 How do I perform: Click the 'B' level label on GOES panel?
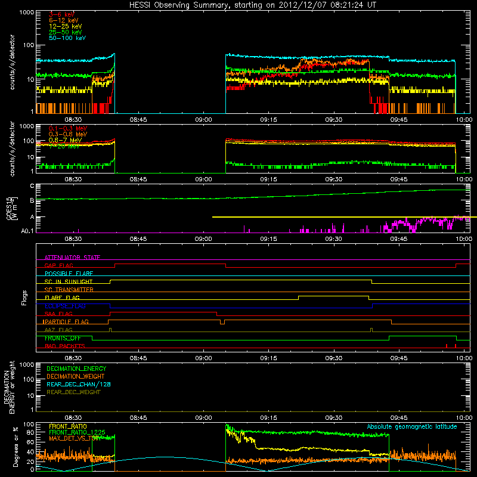32,200
